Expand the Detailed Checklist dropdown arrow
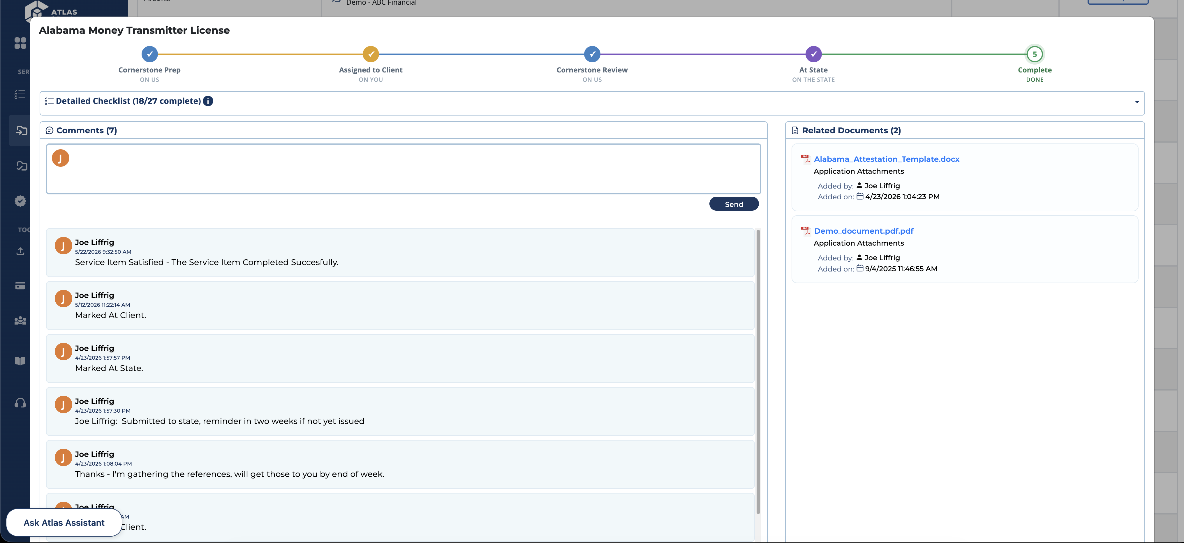This screenshot has height=543, width=1184. 1137,102
